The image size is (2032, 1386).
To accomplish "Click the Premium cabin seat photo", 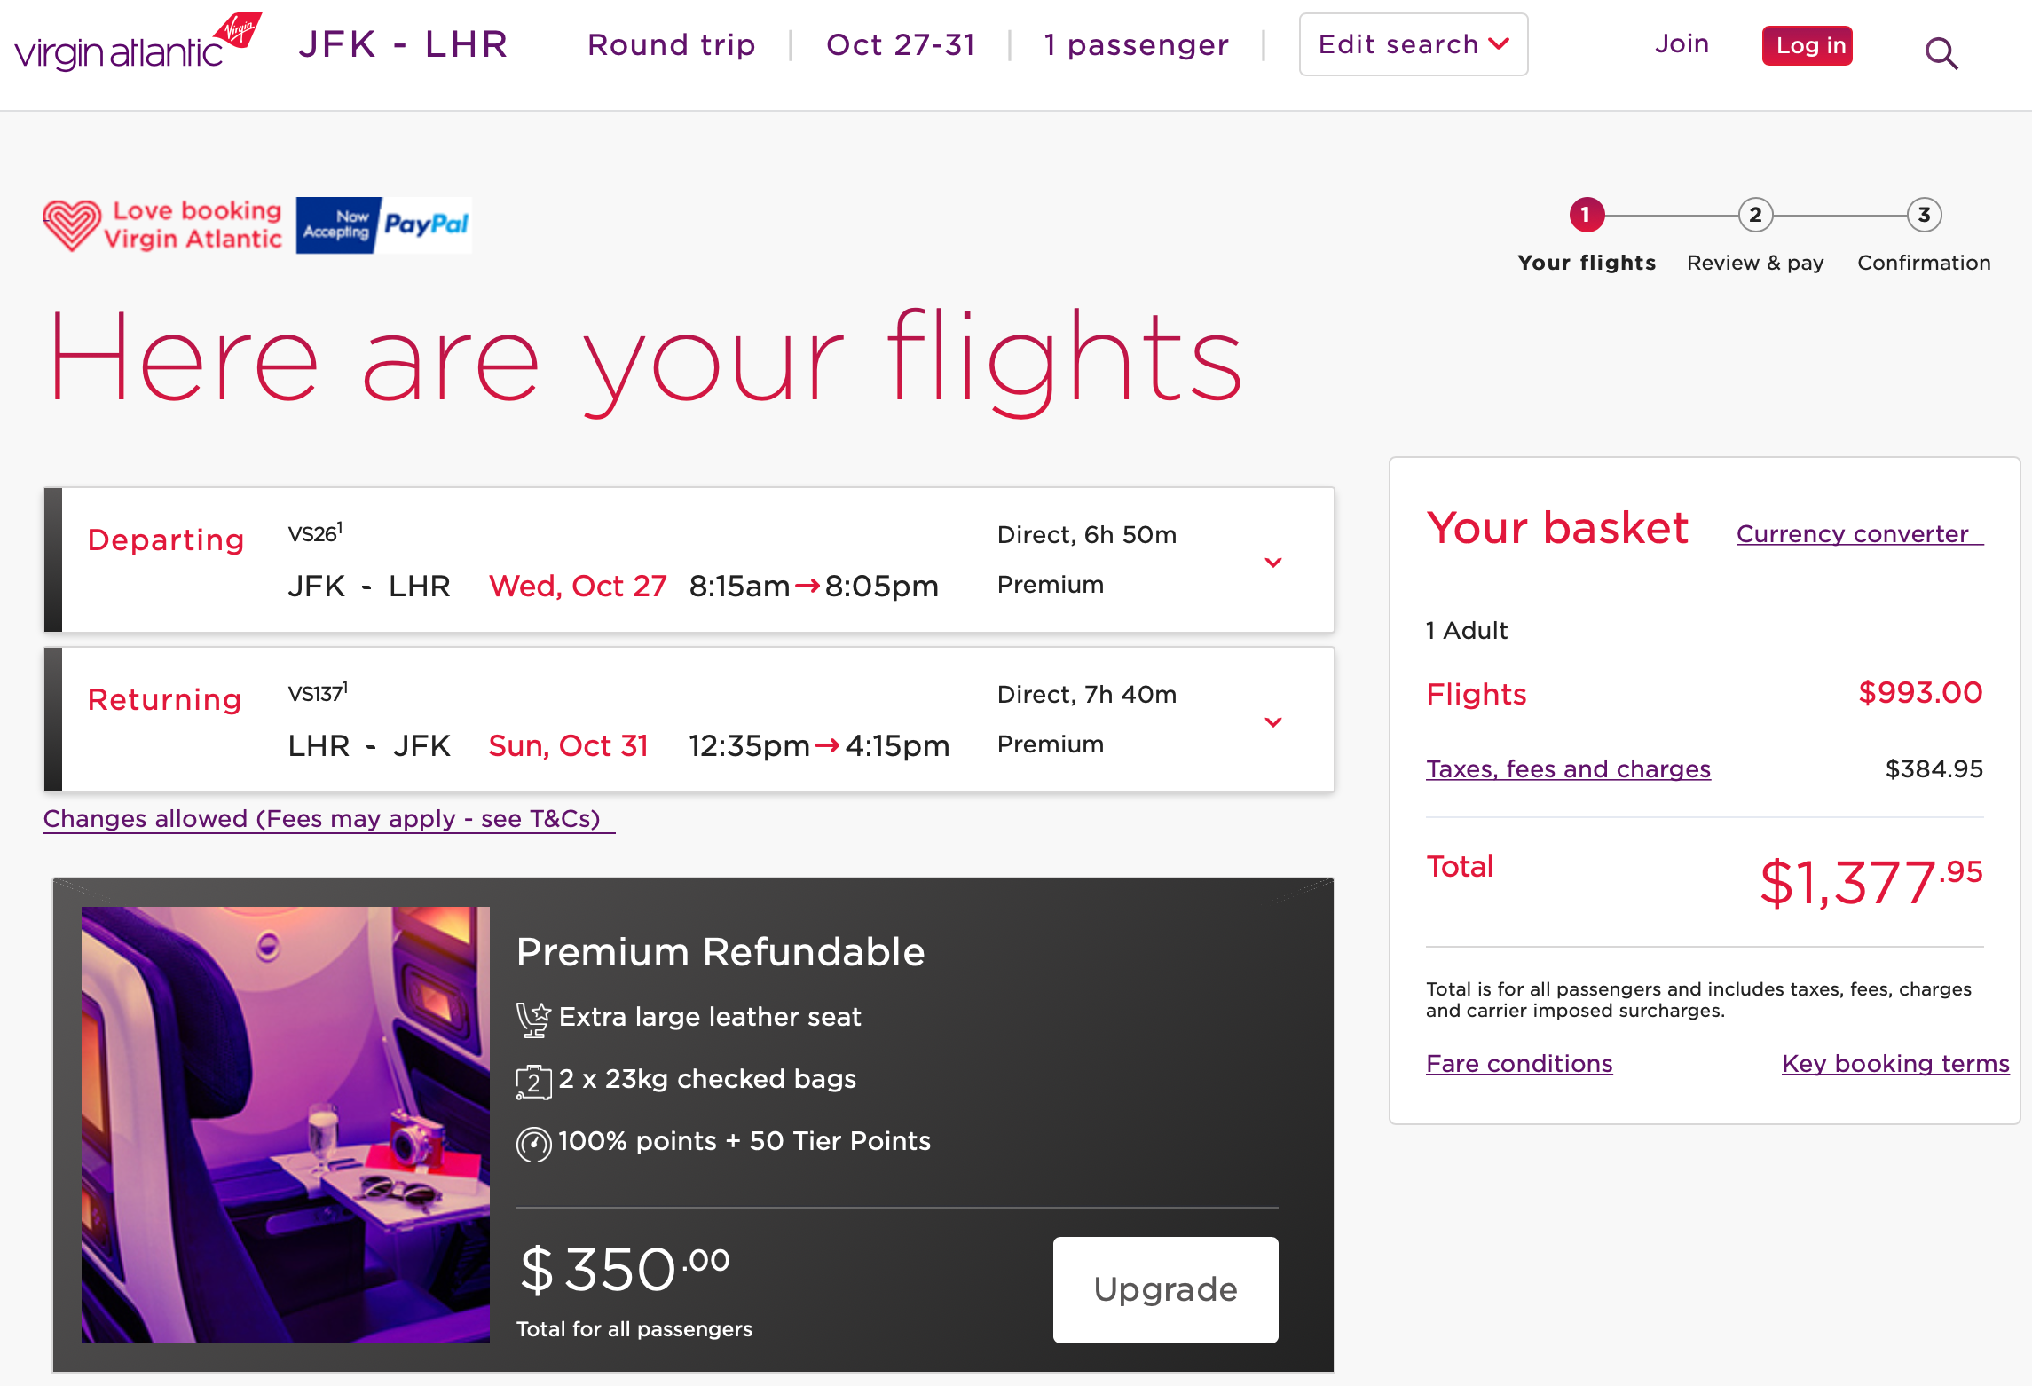I will (286, 1124).
